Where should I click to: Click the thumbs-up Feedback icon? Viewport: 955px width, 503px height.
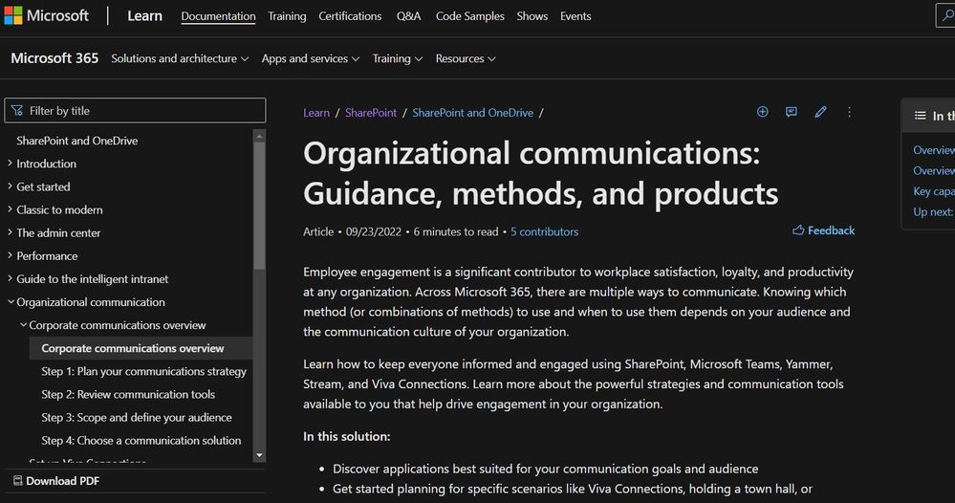[798, 230]
